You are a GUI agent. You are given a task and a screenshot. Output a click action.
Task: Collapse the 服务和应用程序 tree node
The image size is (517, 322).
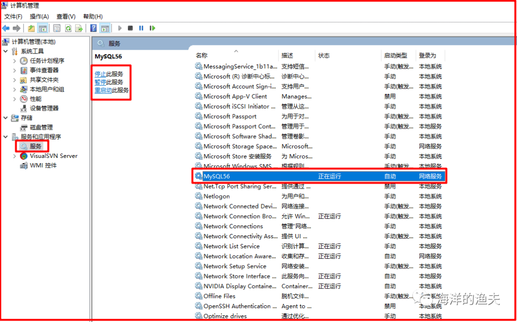coord(6,137)
